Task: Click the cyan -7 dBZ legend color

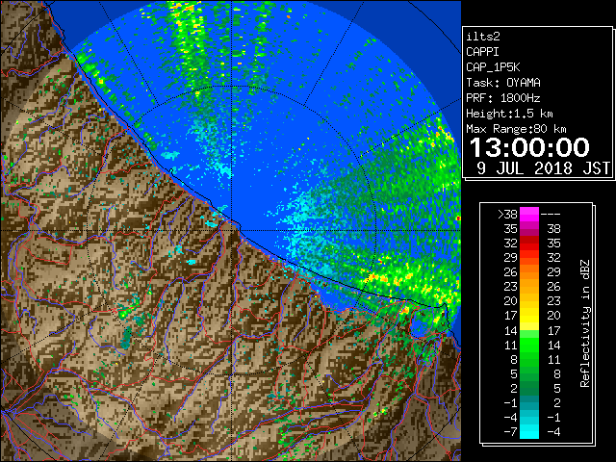Action: (529, 431)
